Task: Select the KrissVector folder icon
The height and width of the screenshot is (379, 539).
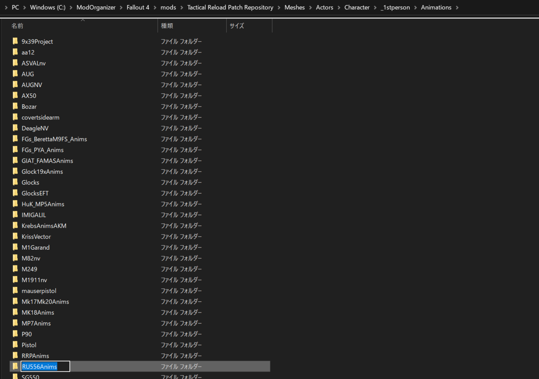Action: pyautogui.click(x=15, y=236)
